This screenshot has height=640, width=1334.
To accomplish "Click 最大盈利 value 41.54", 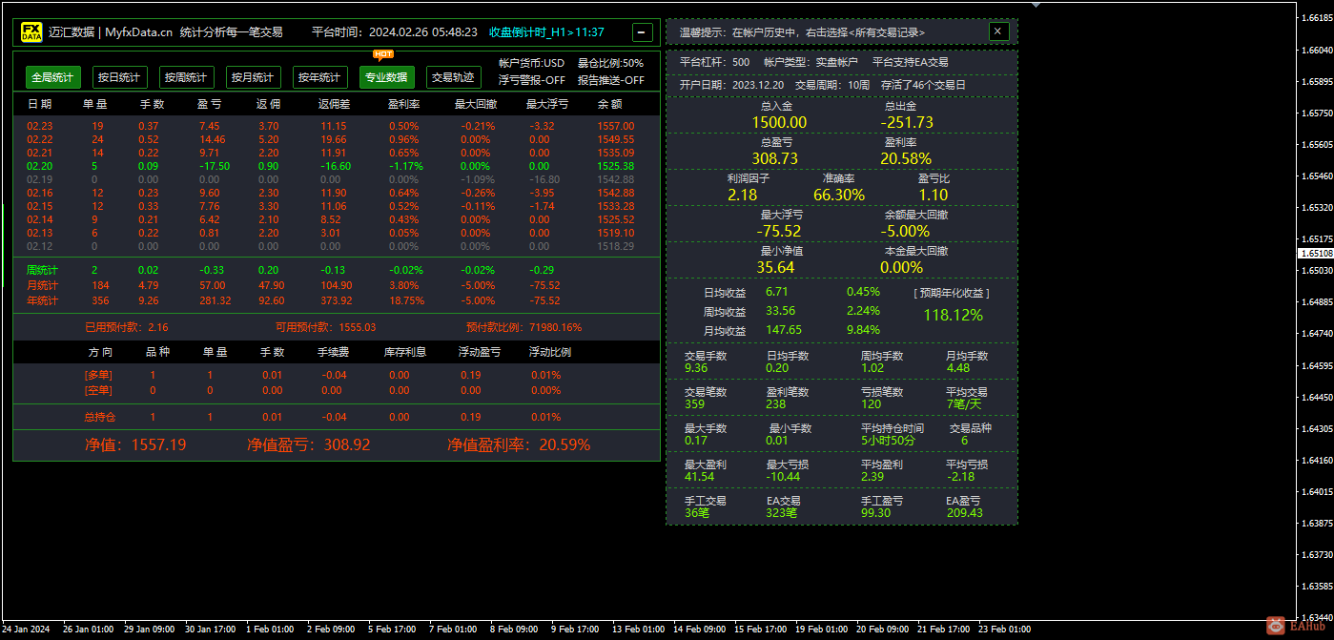I will pos(699,477).
